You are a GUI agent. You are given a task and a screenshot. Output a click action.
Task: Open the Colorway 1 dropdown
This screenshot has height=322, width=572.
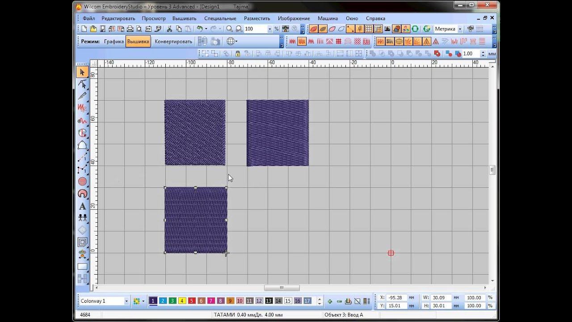point(126,301)
